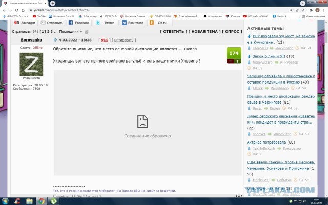
Task: Open the Facebook bookmark in bookmarks bar
Action: [280, 16]
